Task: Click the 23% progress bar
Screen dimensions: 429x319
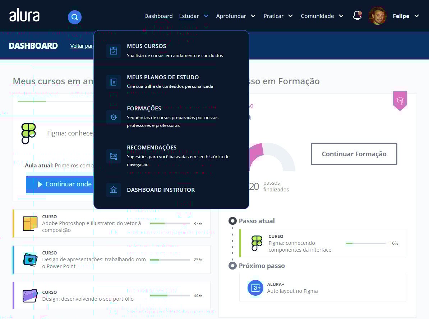Action: [170, 260]
